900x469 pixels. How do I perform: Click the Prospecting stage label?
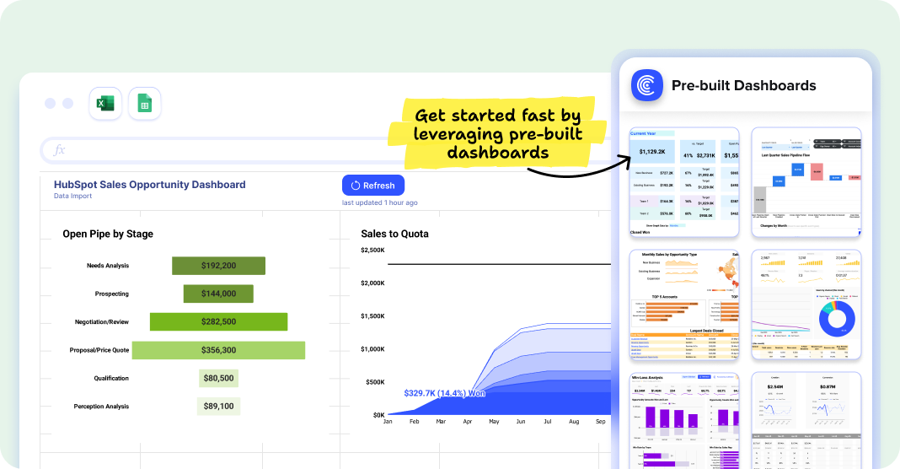112,294
